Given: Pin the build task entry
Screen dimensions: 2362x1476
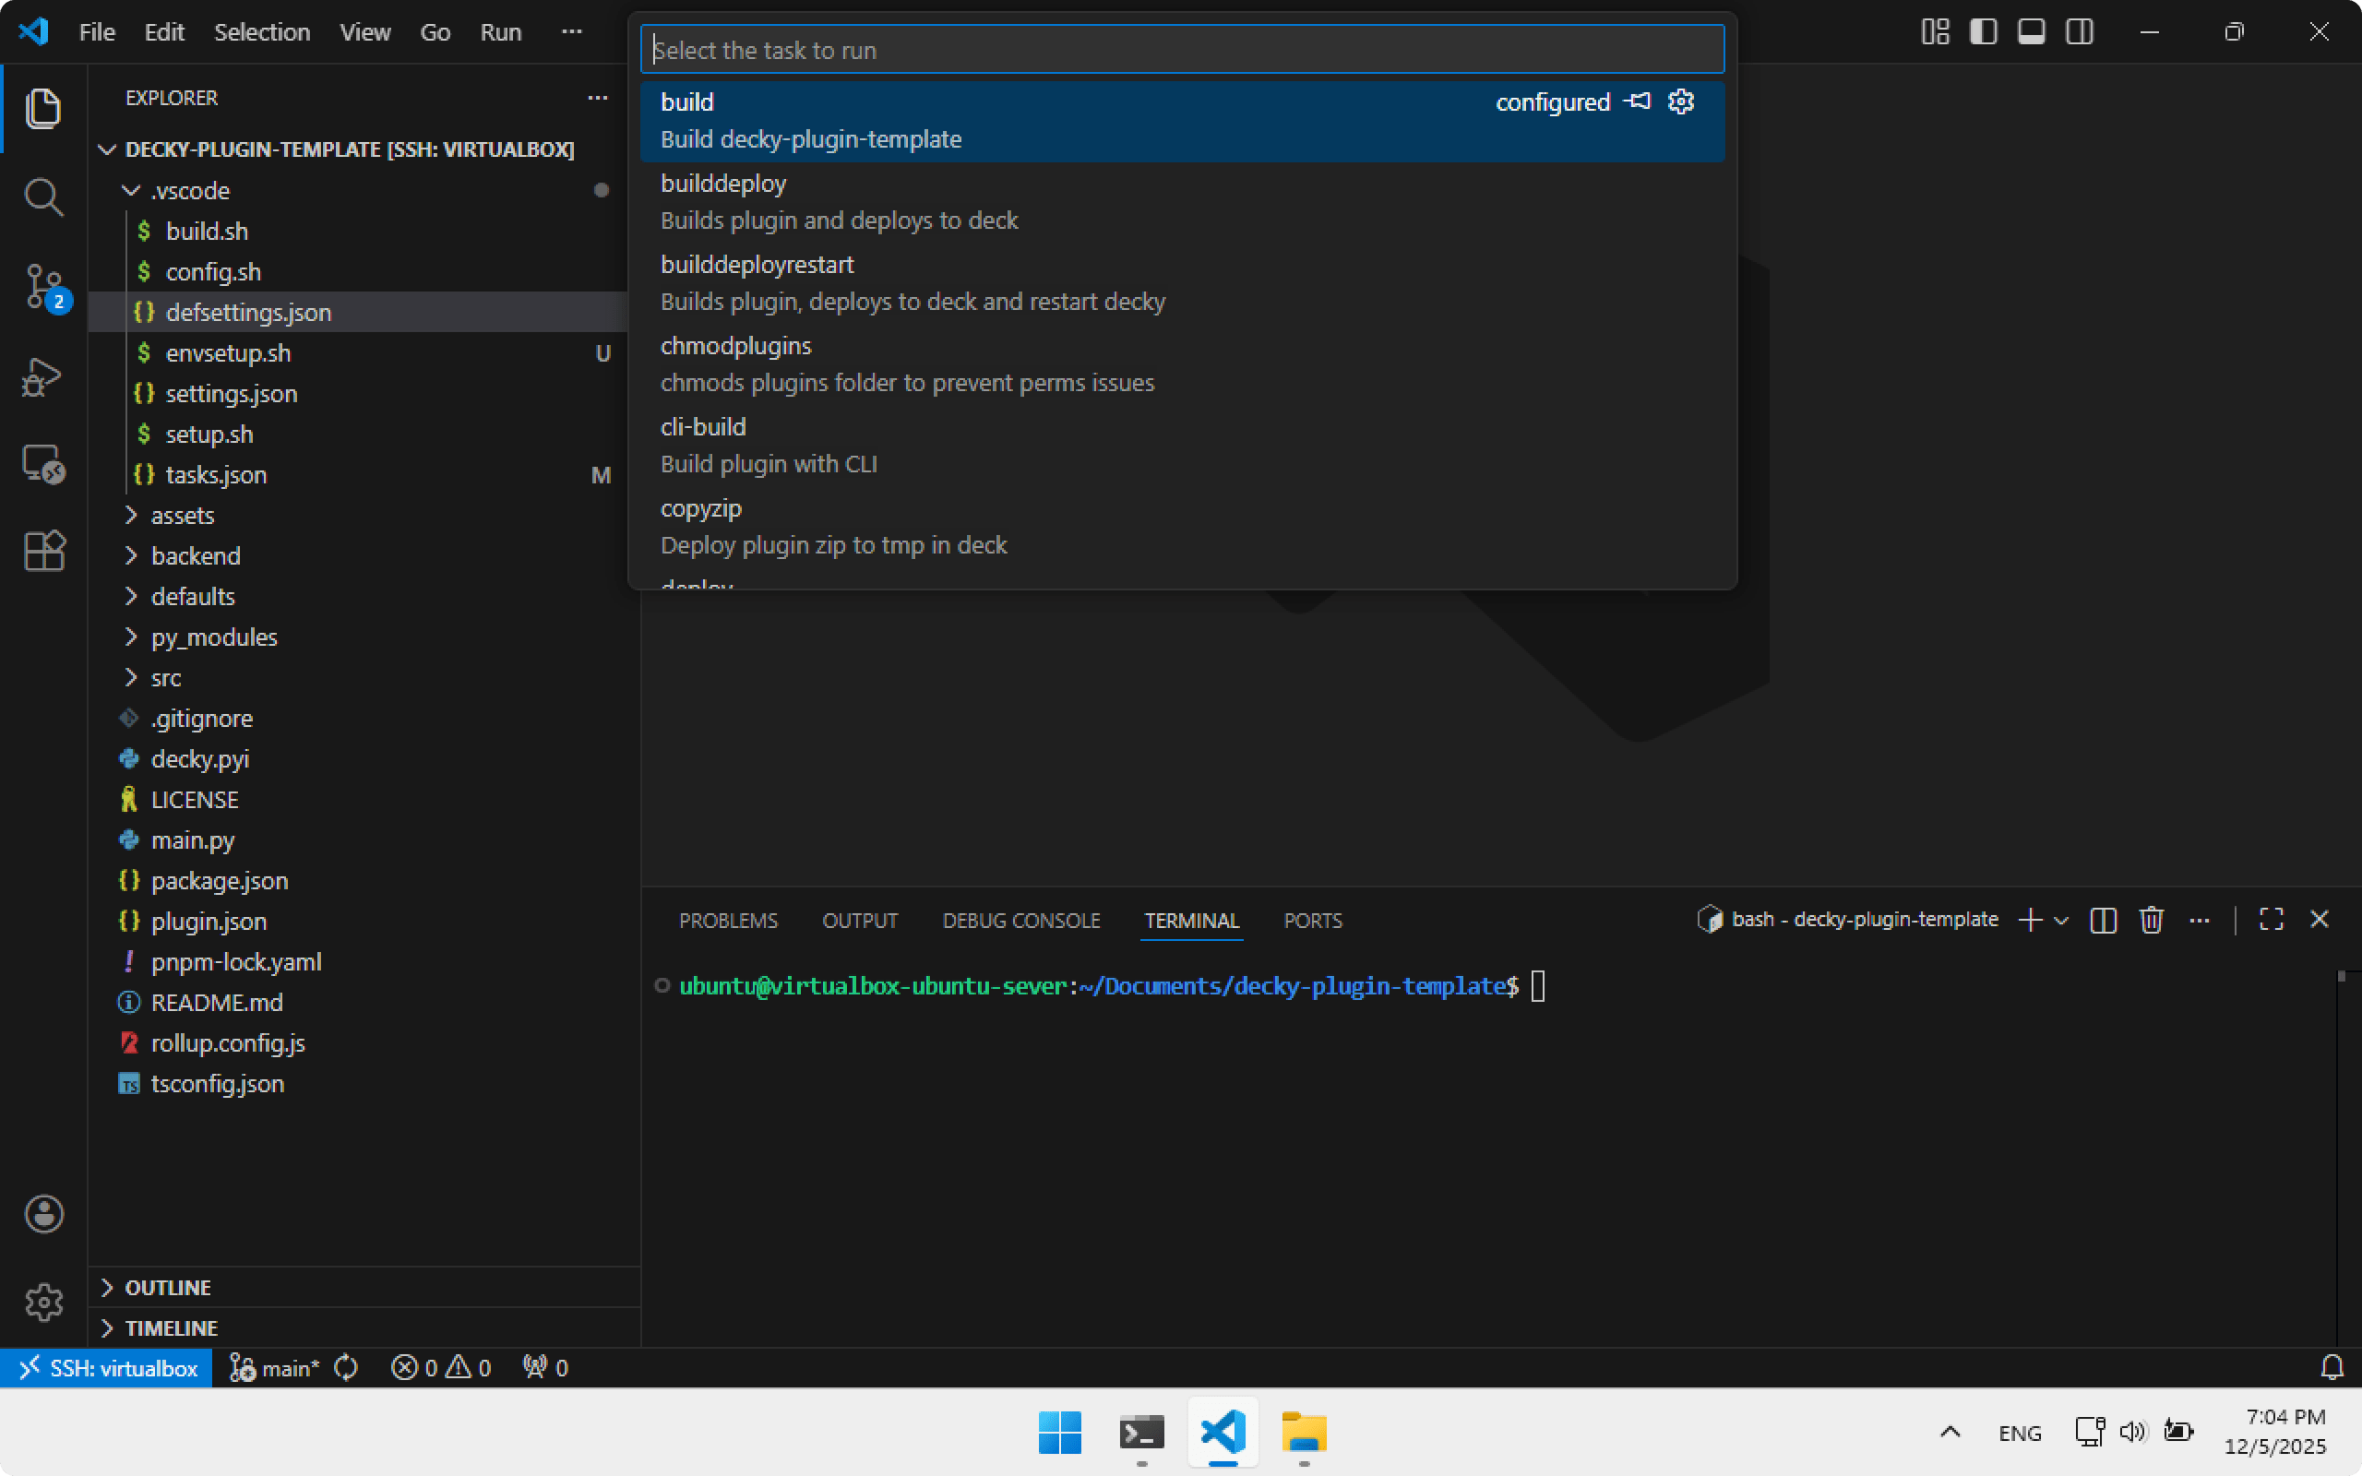Looking at the screenshot, I should (1638, 101).
